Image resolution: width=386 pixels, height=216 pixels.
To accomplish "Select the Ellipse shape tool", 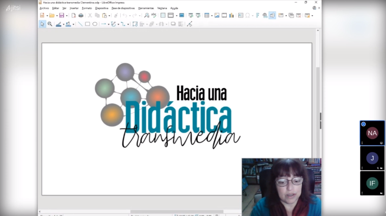I will pos(95,24).
